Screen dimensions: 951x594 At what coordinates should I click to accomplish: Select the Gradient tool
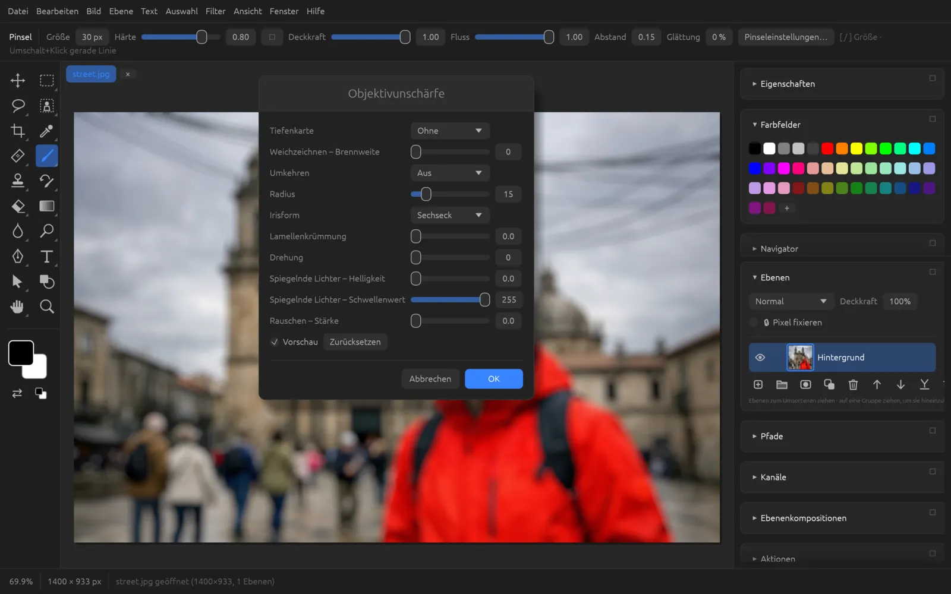click(x=46, y=206)
